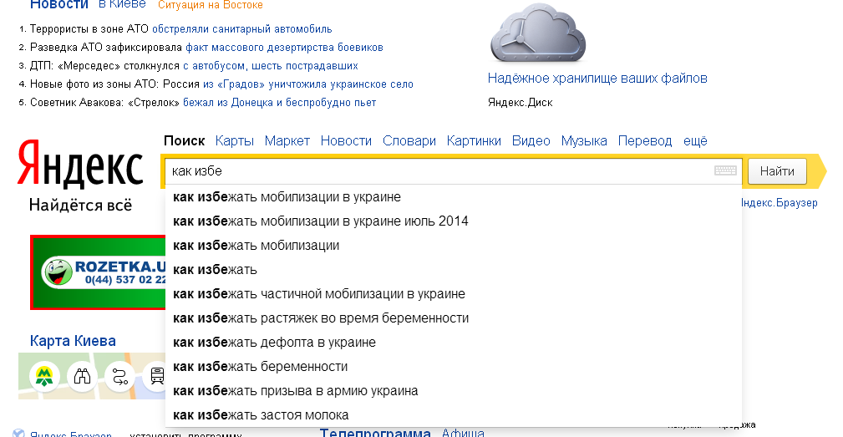Choose suggestion 'растяжек во время беременности'
Viewport: 843px width, 437px height.
[453, 318]
